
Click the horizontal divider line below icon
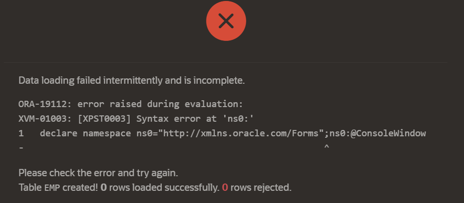pos(226,62)
